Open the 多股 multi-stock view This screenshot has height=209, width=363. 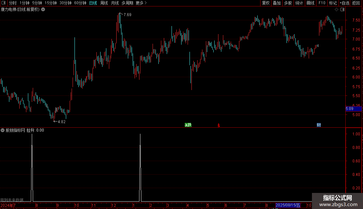[x=288, y=3]
